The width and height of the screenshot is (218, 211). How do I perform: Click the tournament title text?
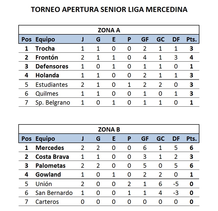pos(109,10)
